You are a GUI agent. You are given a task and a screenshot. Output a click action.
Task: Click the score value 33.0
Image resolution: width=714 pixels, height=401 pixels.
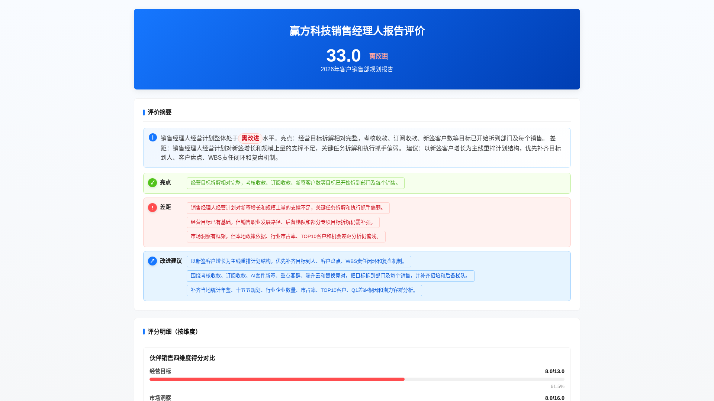point(344,56)
